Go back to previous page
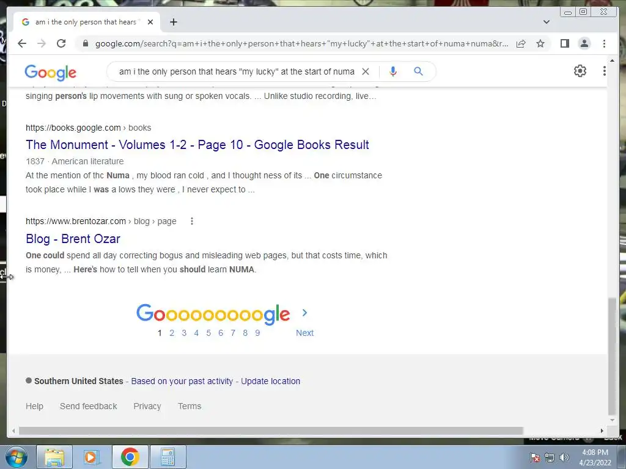Viewport: 626px width, 469px height. 22,43
